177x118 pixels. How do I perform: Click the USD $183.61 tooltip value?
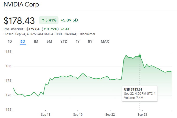click(x=133, y=90)
